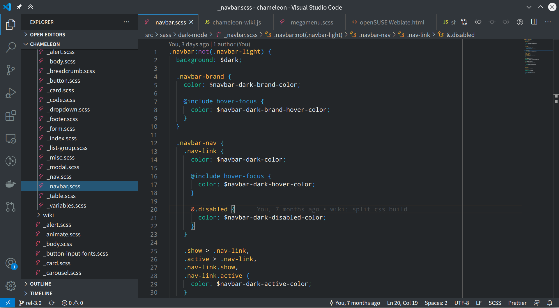The image size is (559, 308).
Task: Open the Remote Explorer panel
Action: [x=11, y=139]
